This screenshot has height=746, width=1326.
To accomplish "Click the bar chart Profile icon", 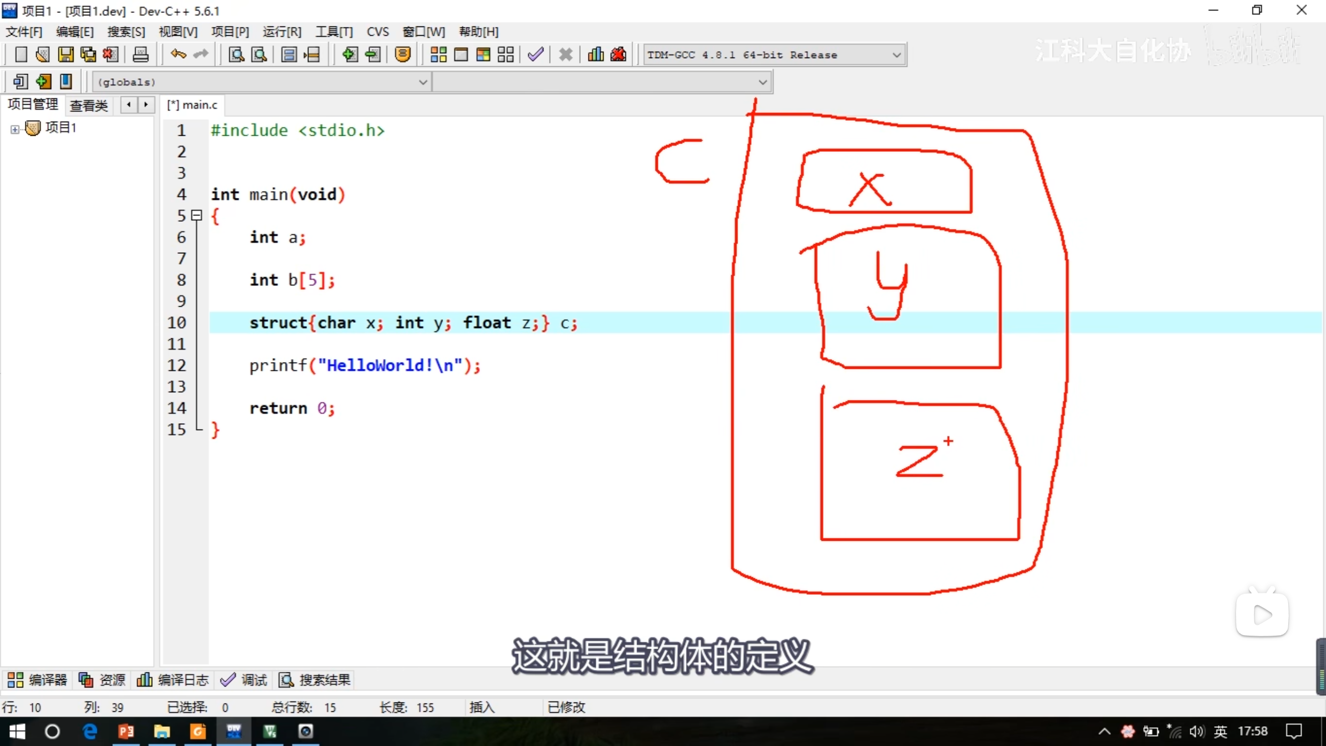I will [596, 54].
